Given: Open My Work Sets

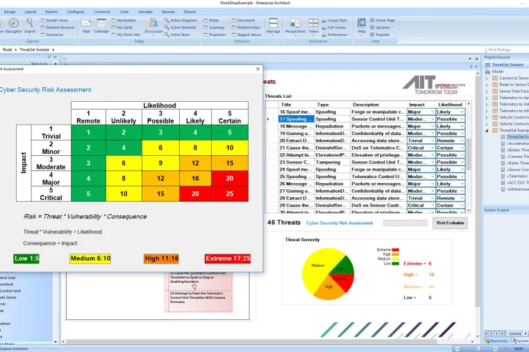Looking at the screenshot, I should tap(126, 35).
